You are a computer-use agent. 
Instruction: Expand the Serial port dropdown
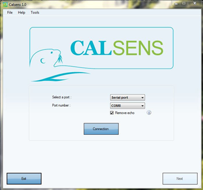tap(128, 97)
